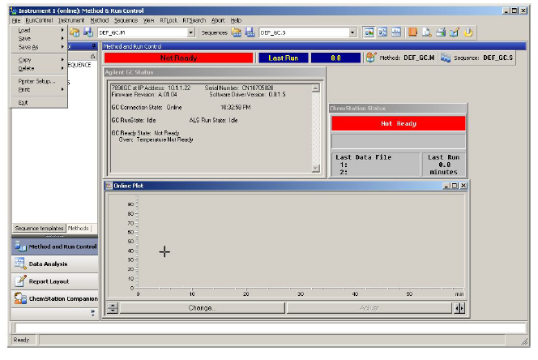Choose Printer Setup from File menu
This screenshot has width=538, height=360.
[38, 81]
